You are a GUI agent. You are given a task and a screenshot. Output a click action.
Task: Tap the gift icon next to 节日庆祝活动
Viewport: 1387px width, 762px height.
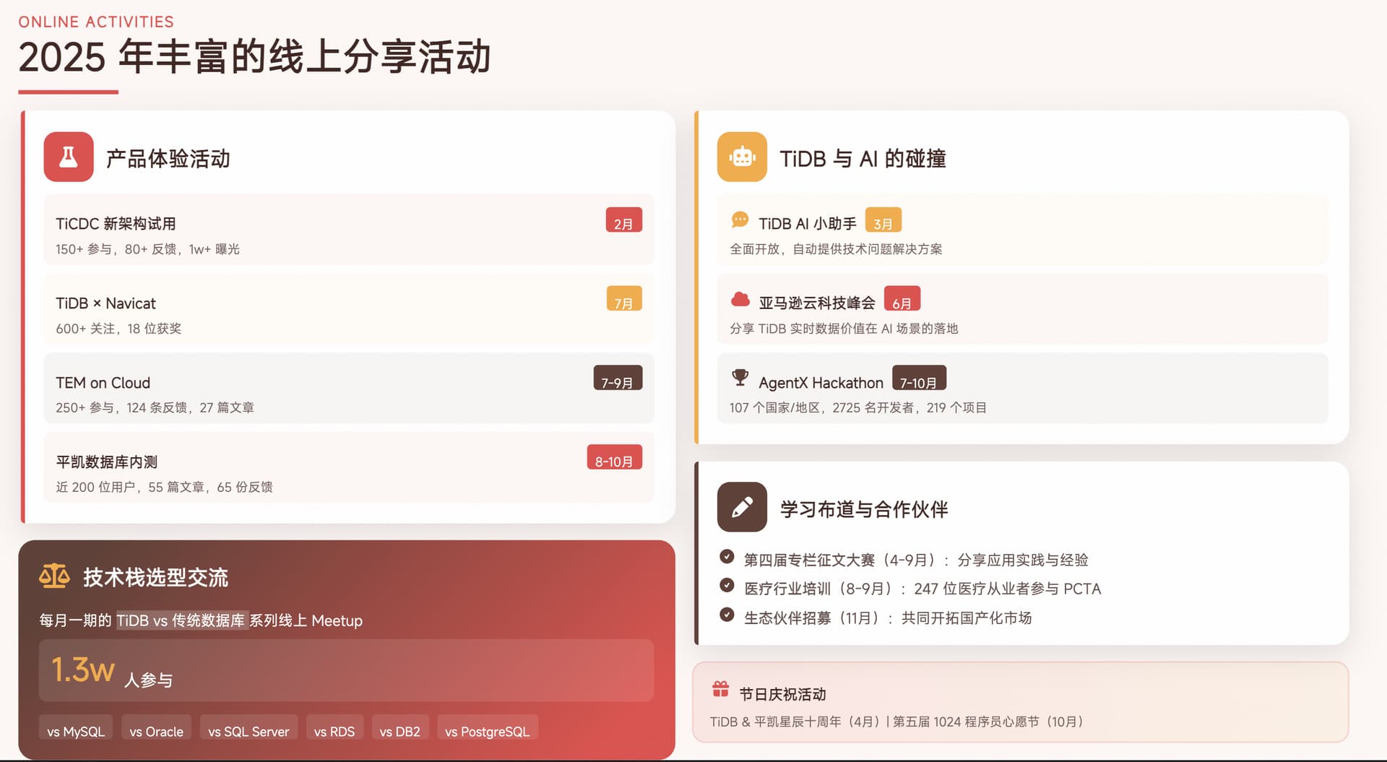pyautogui.click(x=720, y=689)
